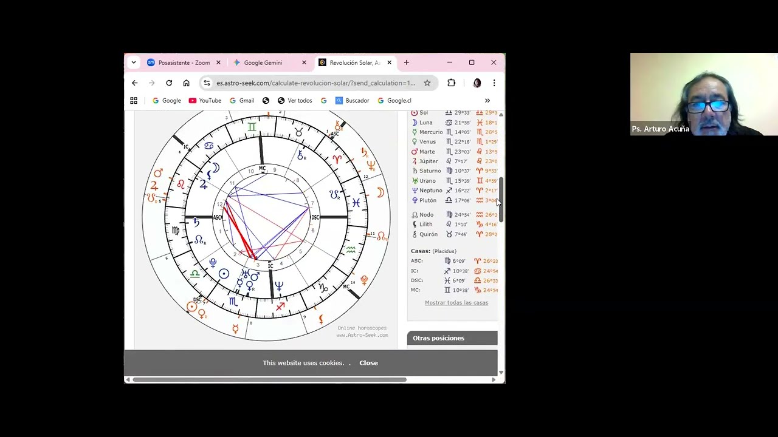Image resolution: width=778 pixels, height=437 pixels.
Task: Bookmark this page with the star icon
Action: tap(427, 83)
